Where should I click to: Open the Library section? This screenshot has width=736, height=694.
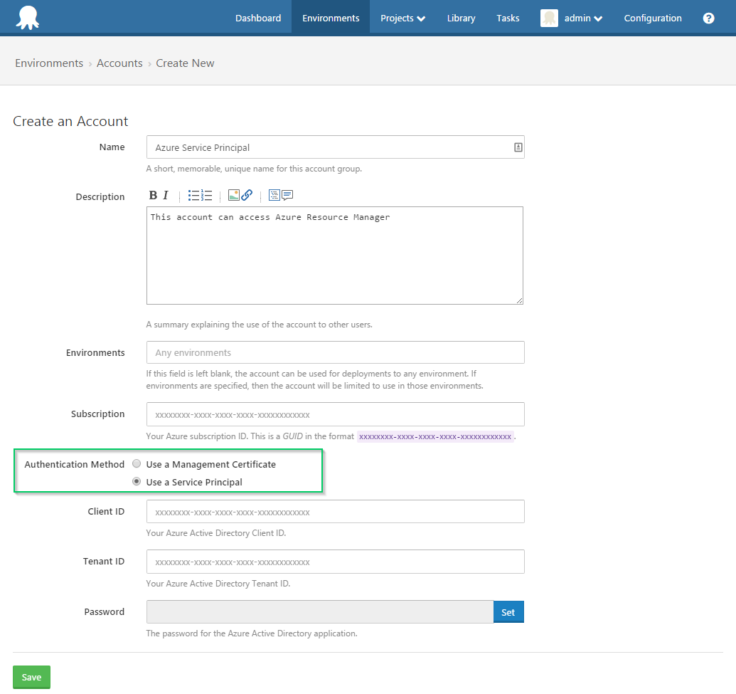point(461,18)
